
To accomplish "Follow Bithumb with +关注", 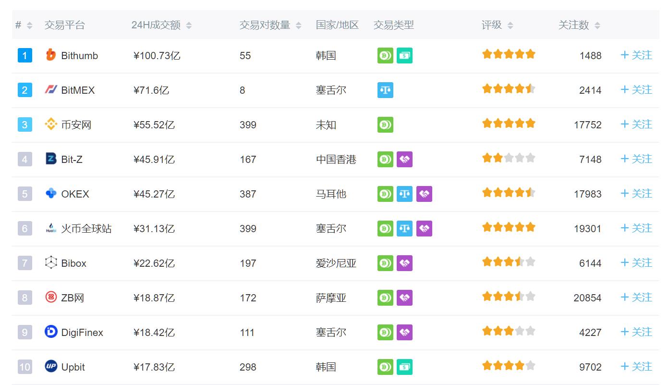I will [x=636, y=55].
